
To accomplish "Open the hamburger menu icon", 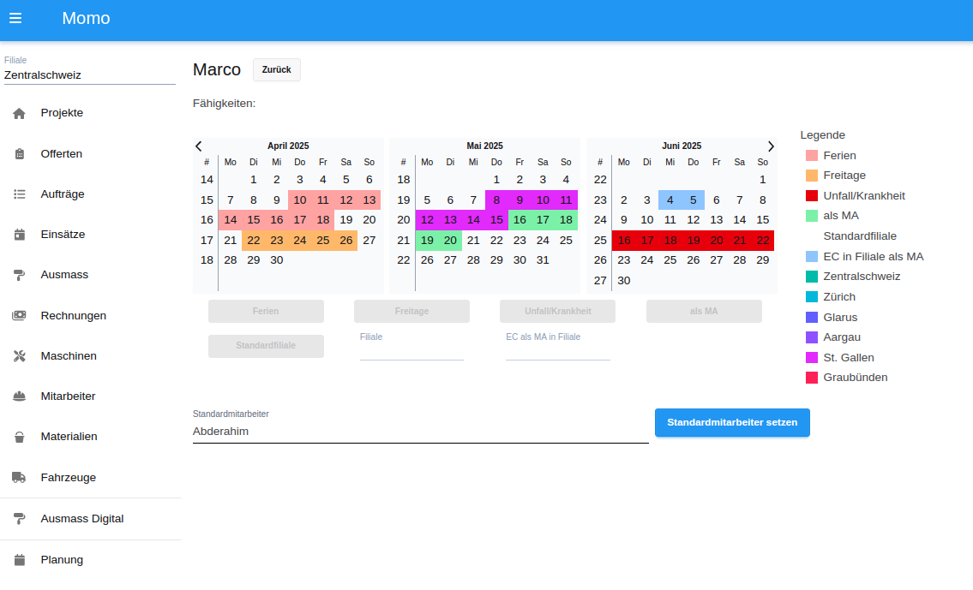I will tap(15, 18).
